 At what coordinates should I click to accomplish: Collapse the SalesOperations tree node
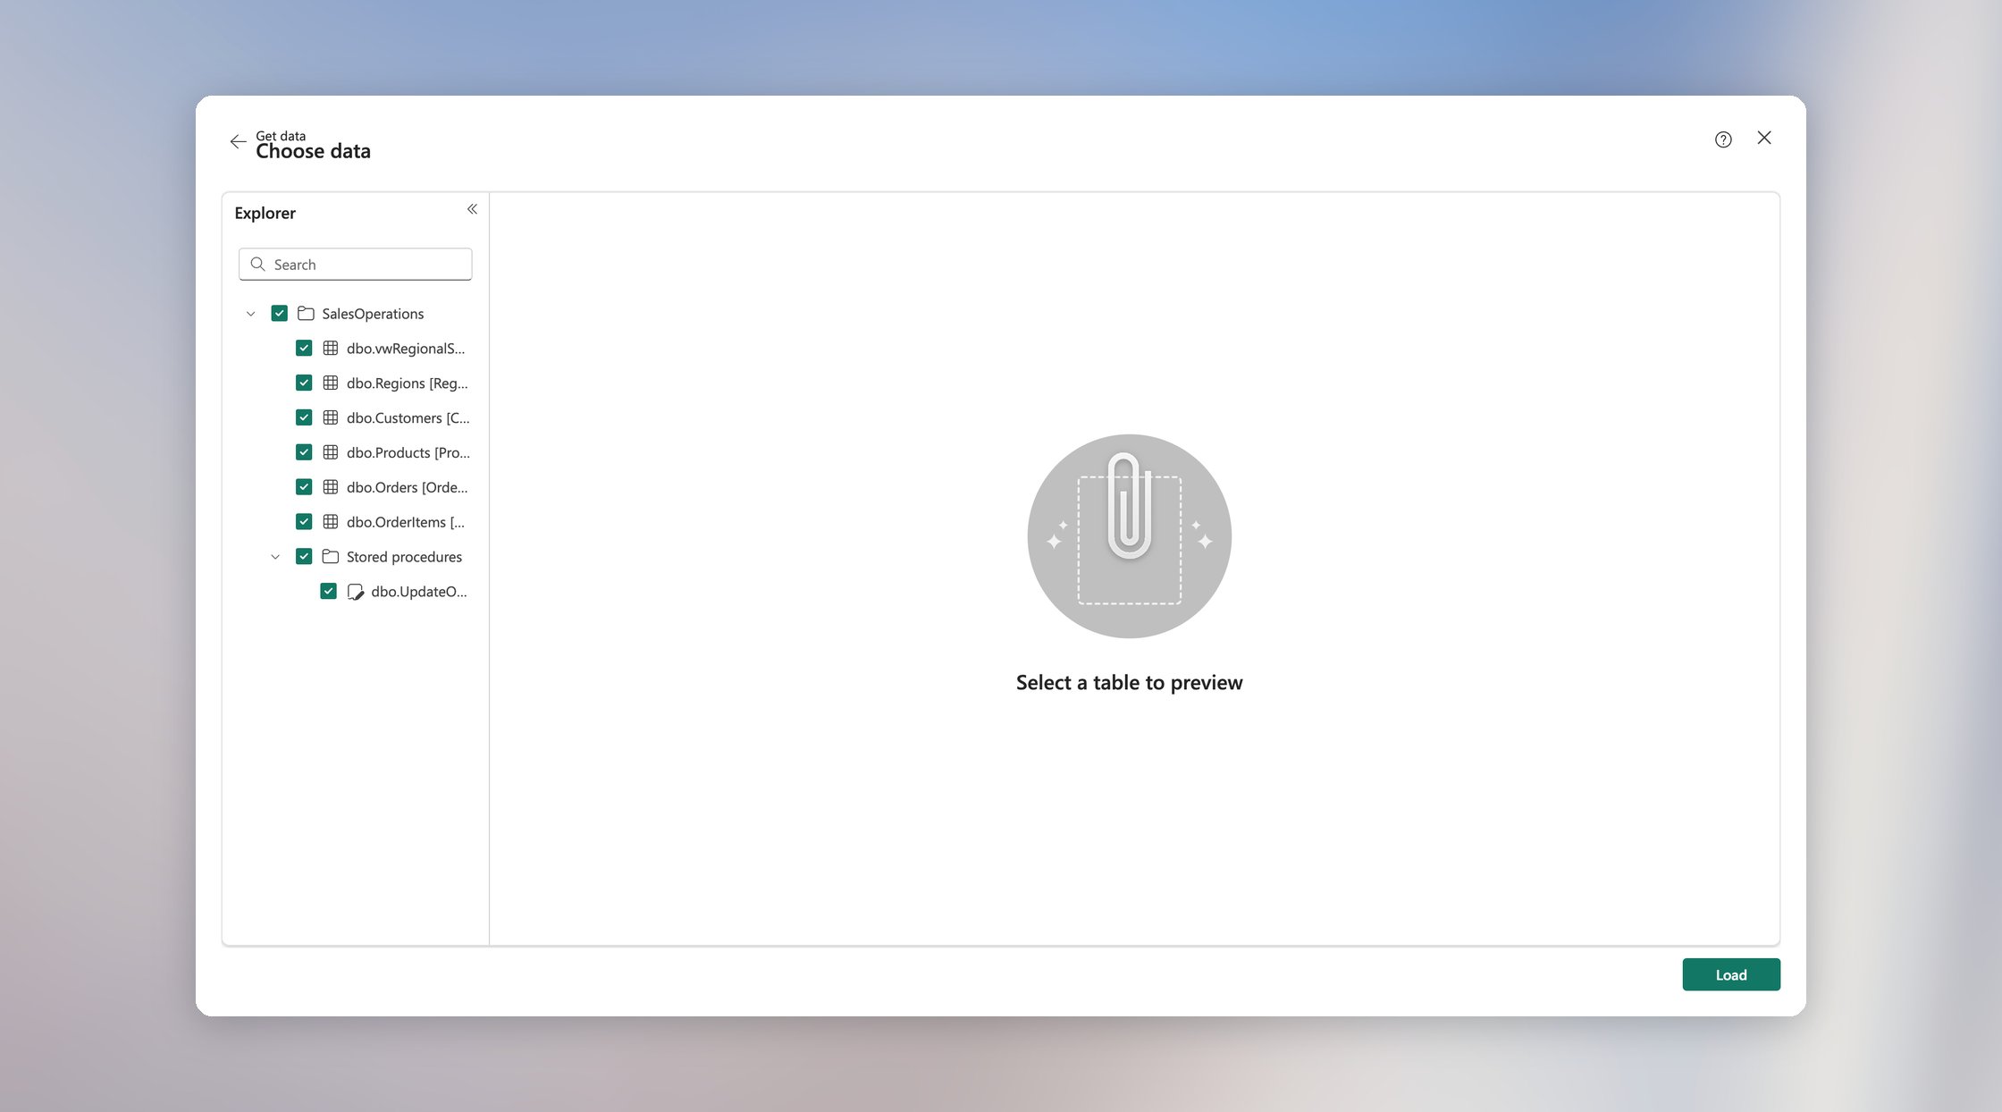(251, 314)
